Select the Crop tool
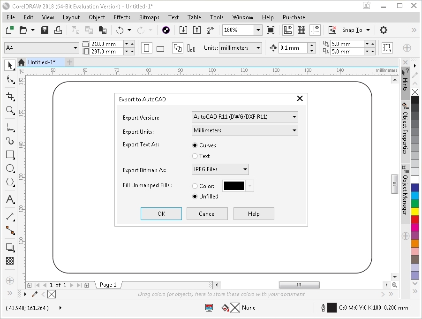 tap(10, 97)
